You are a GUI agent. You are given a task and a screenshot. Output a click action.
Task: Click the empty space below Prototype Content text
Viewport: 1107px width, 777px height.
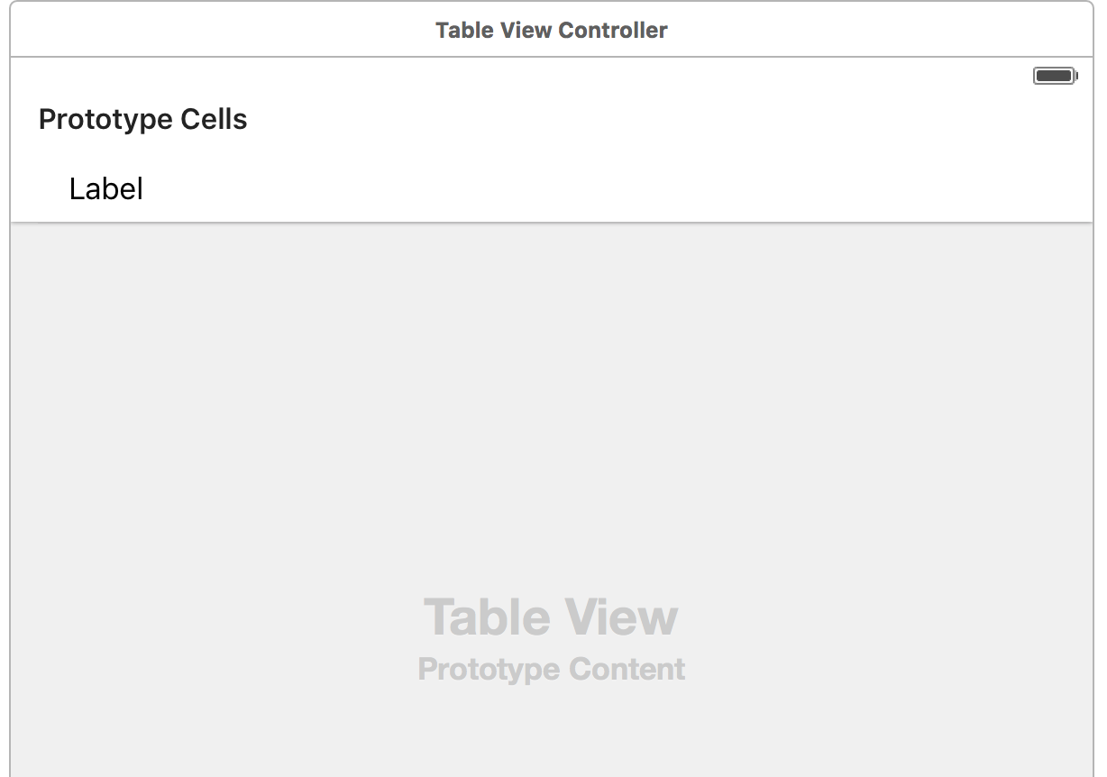(x=552, y=730)
